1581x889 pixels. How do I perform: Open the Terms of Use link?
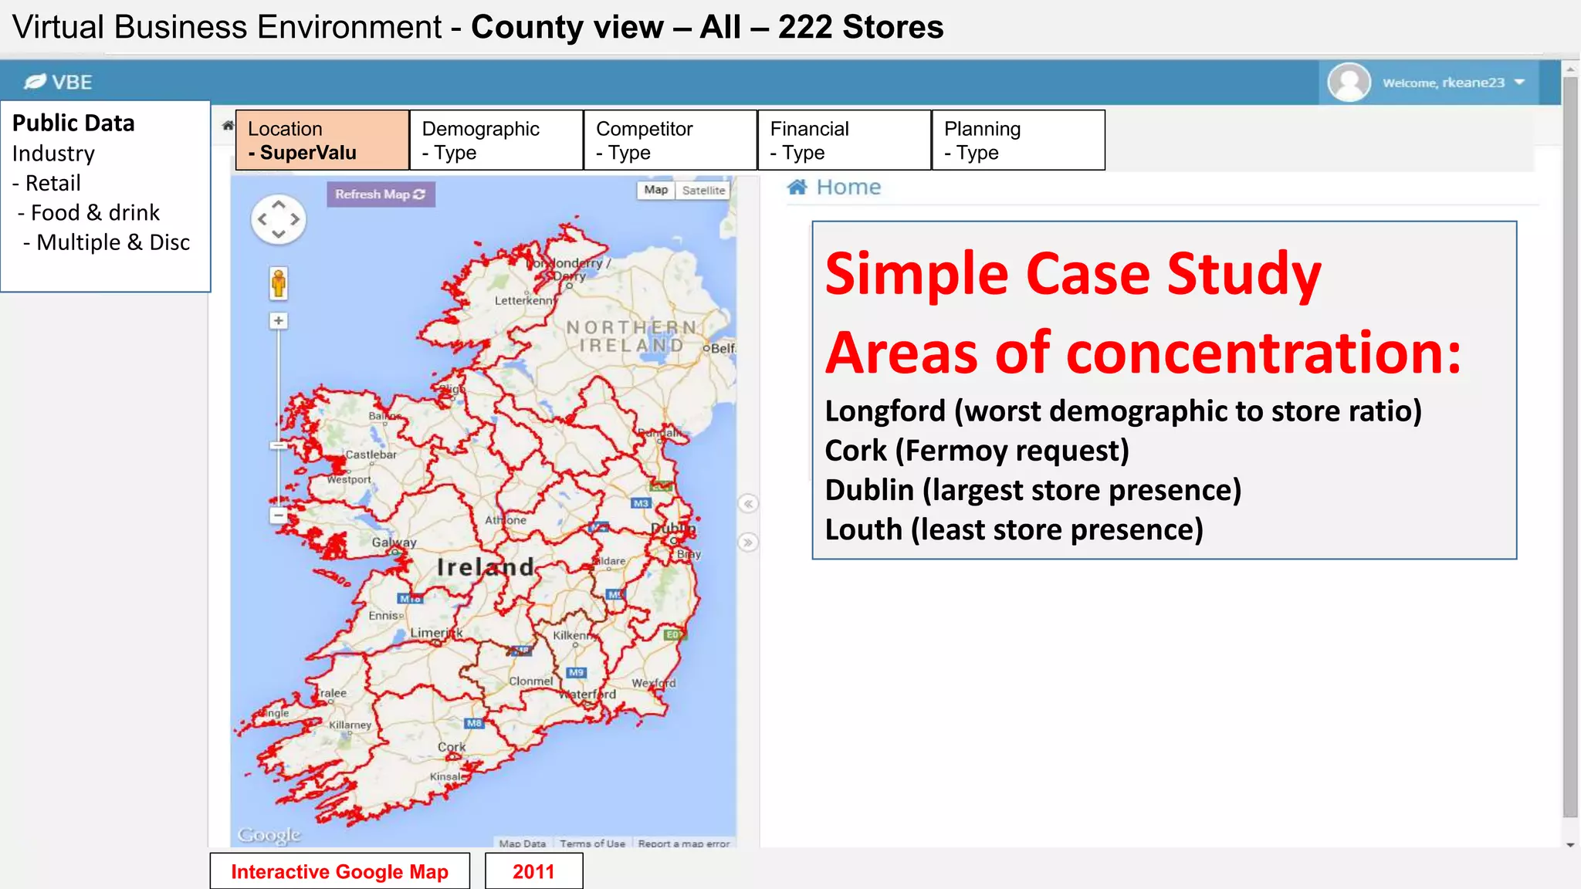pos(593,843)
